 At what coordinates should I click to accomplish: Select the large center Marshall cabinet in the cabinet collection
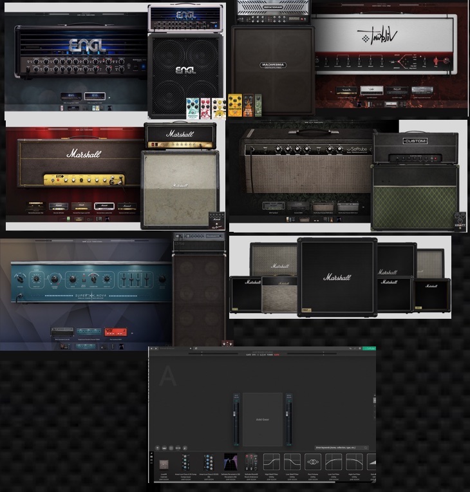point(337,278)
